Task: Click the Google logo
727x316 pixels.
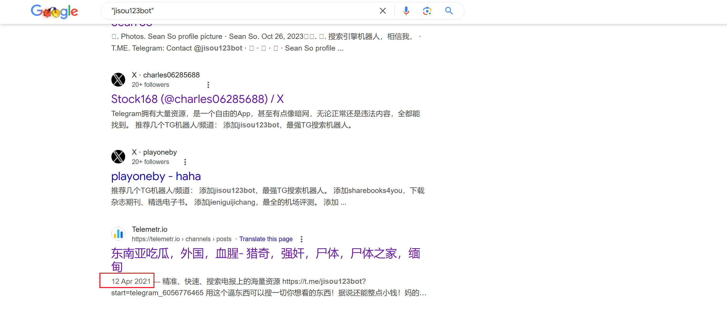Action: pyautogui.click(x=54, y=11)
